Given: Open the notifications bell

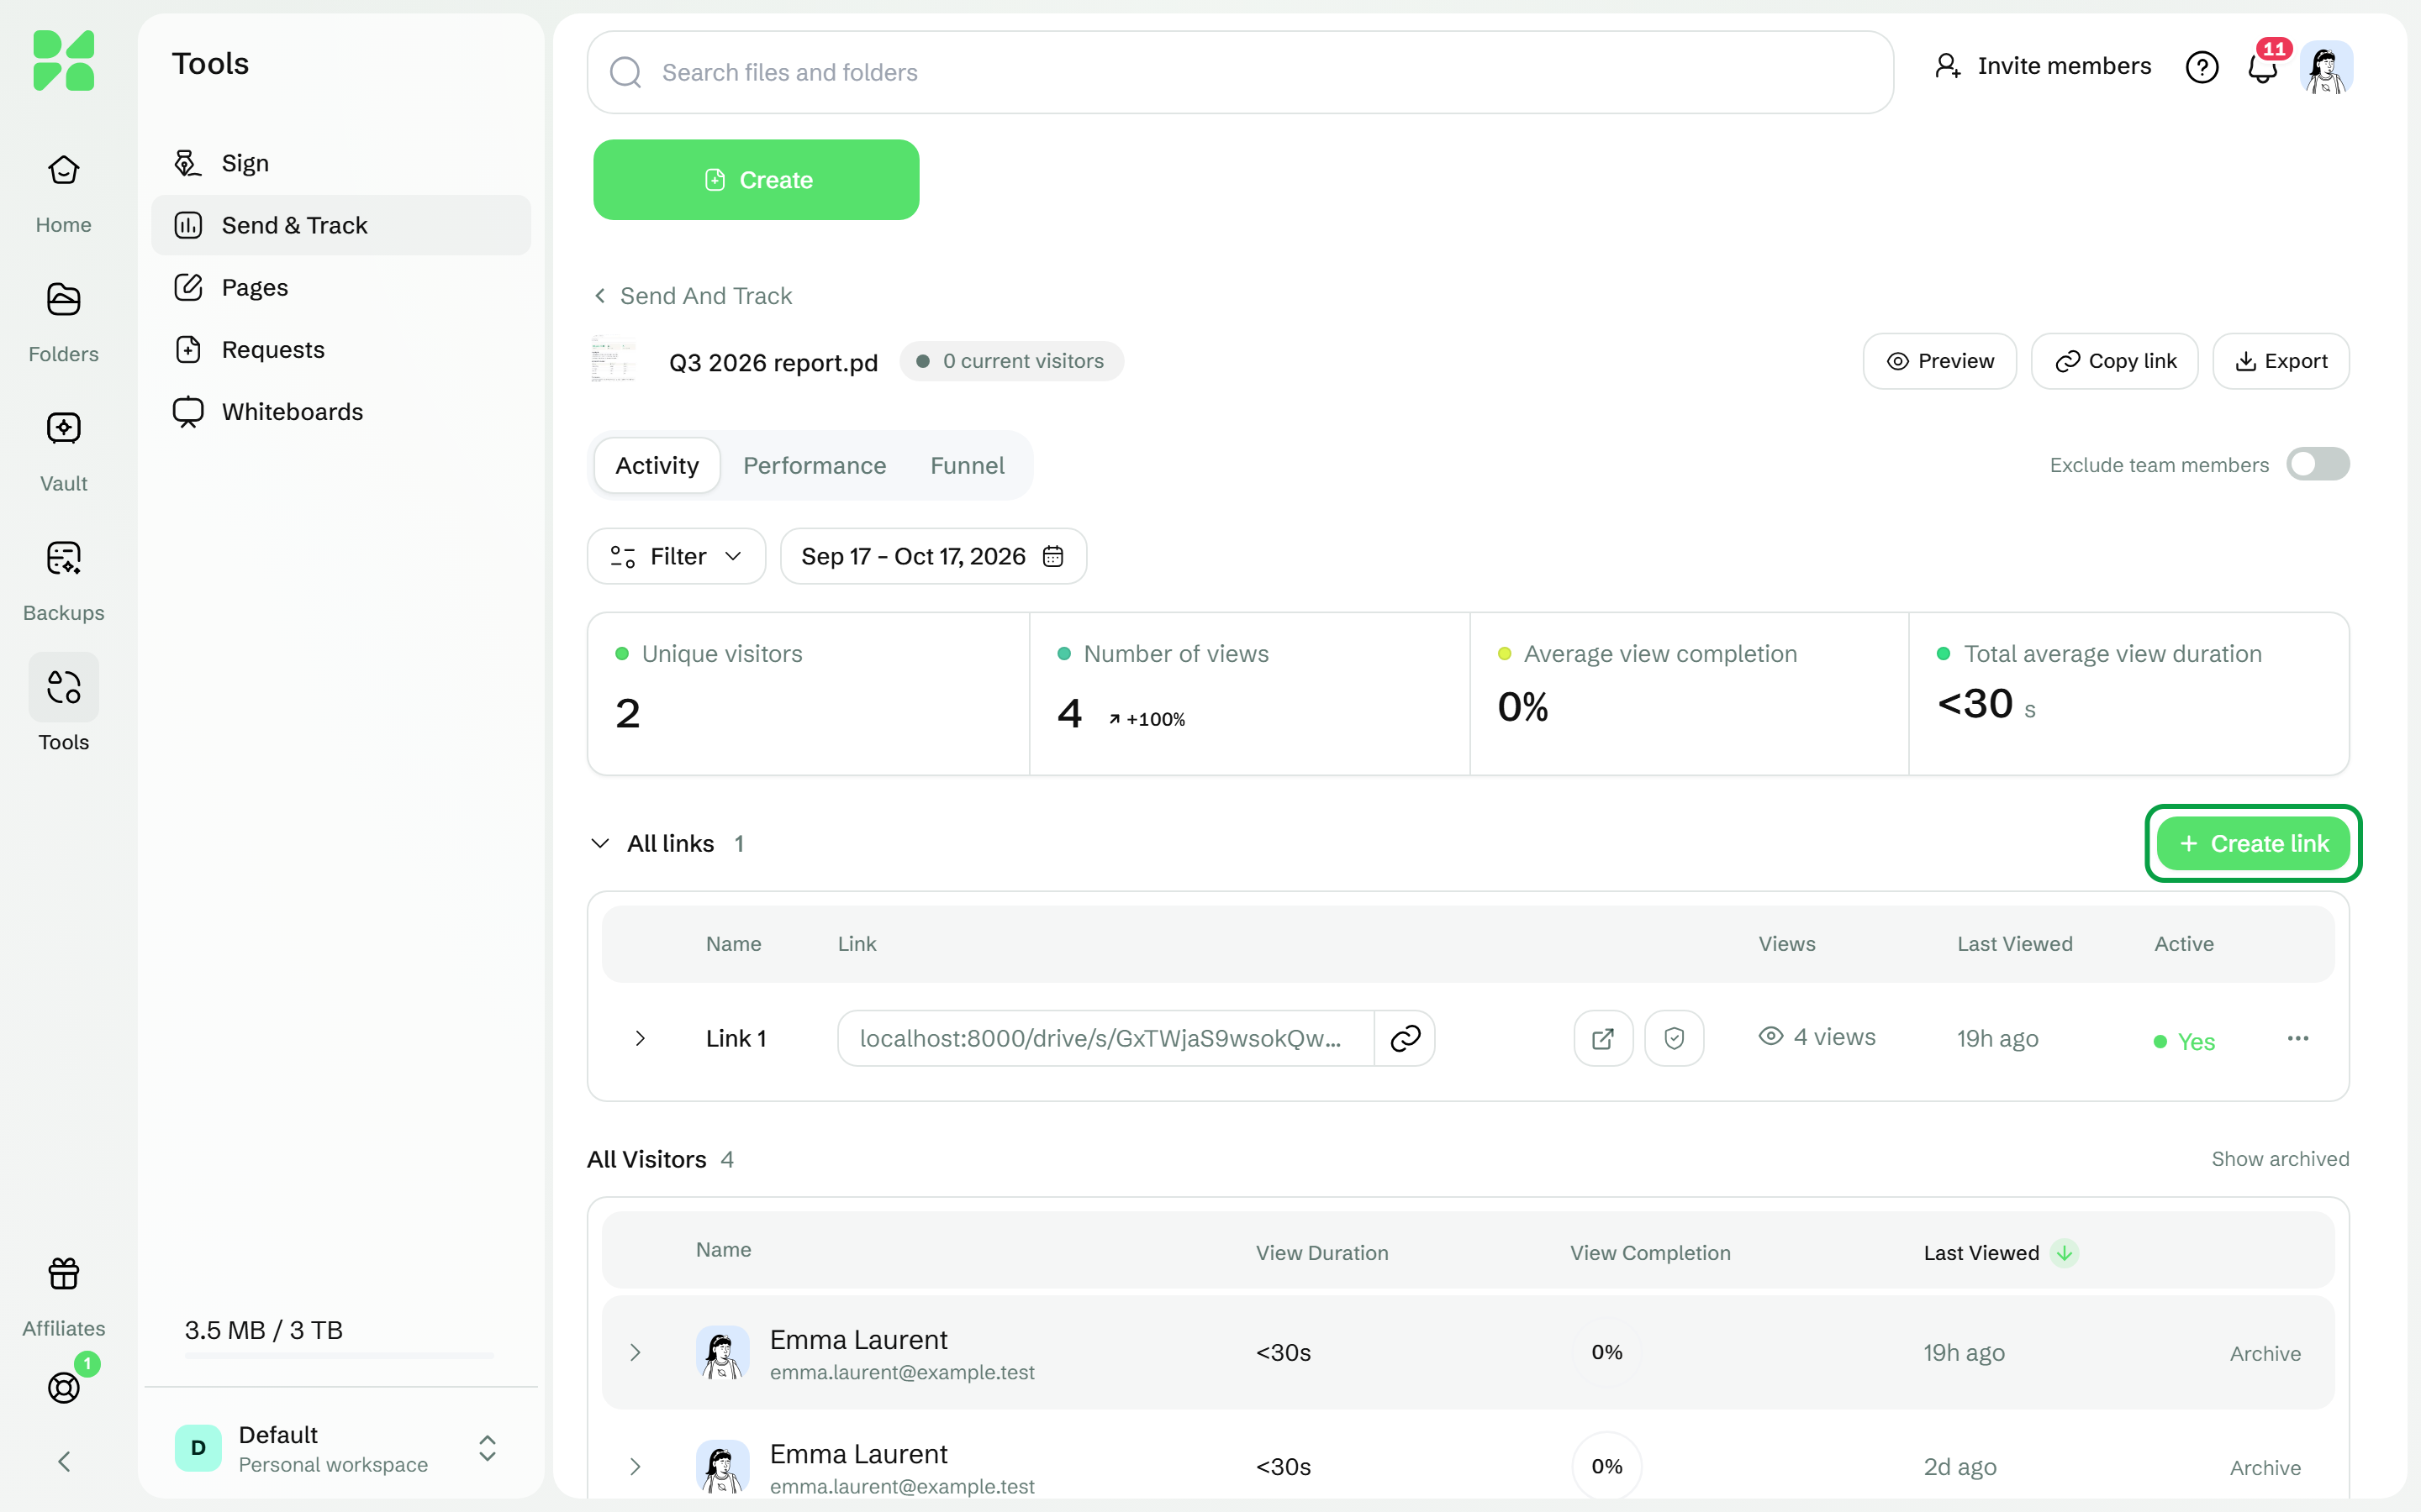Looking at the screenshot, I should 2263,67.
